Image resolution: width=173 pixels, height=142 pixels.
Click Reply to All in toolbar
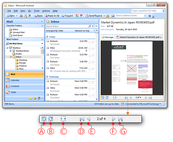[52, 16]
